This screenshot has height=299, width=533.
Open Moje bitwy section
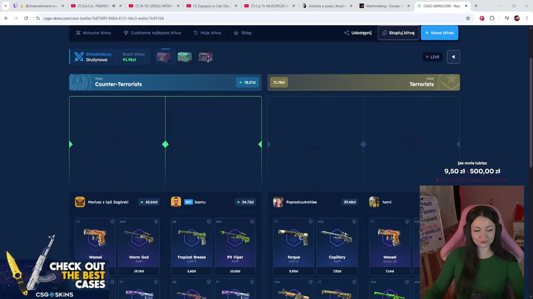pyautogui.click(x=207, y=33)
